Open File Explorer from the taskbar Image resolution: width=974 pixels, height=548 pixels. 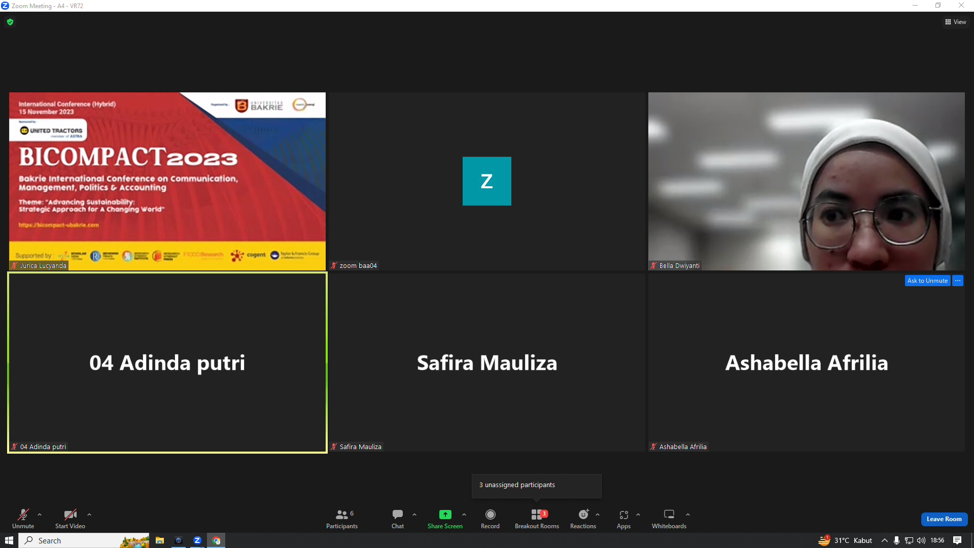160,540
